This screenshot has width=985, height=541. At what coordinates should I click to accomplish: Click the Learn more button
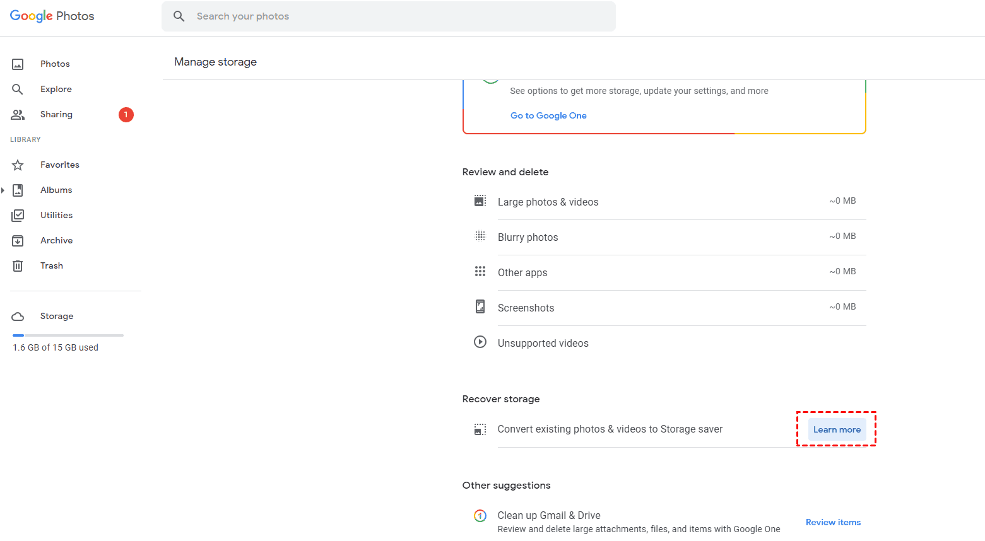tap(837, 429)
